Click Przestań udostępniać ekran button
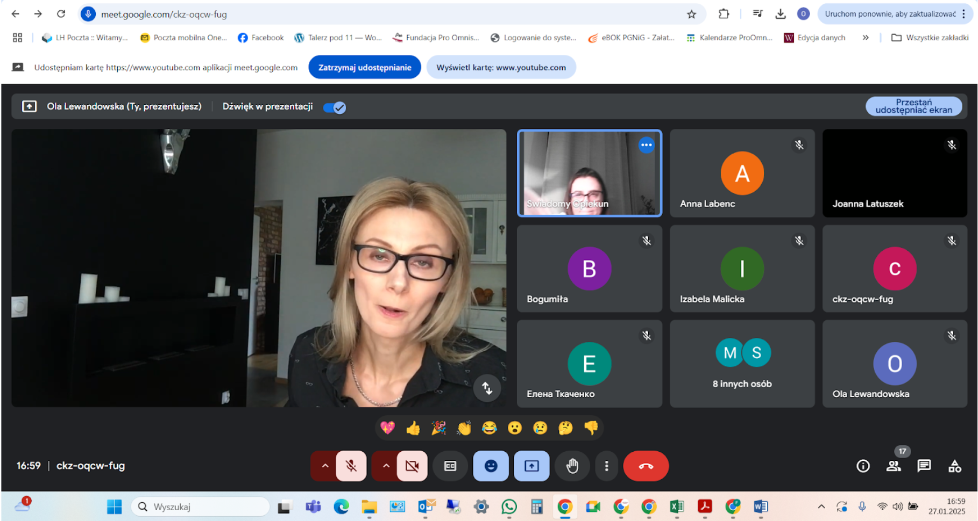 [x=913, y=106]
